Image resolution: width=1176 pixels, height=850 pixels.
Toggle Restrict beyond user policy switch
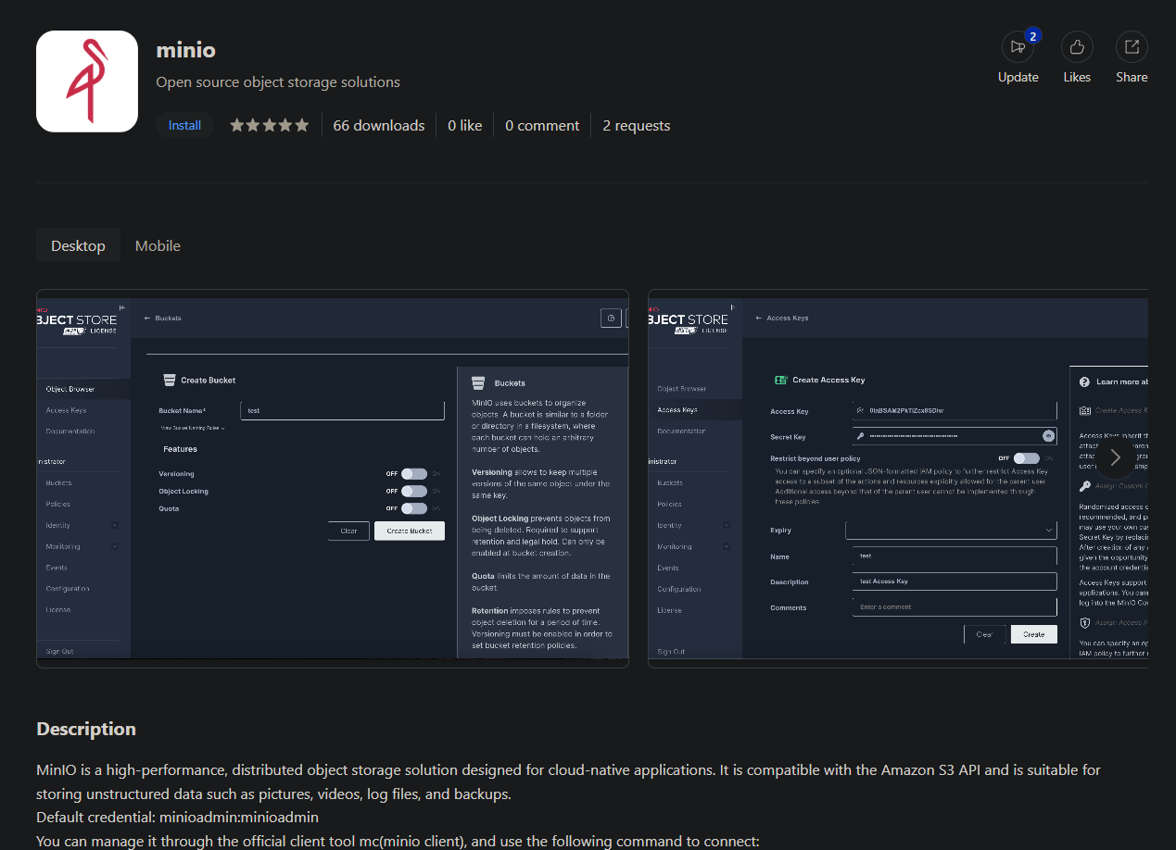pos(1026,457)
